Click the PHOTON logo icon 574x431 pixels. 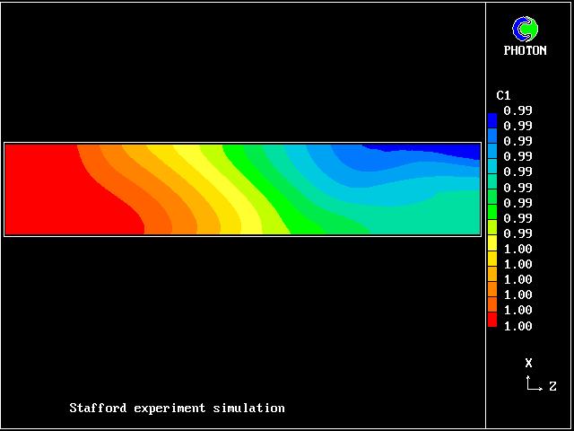point(525,30)
